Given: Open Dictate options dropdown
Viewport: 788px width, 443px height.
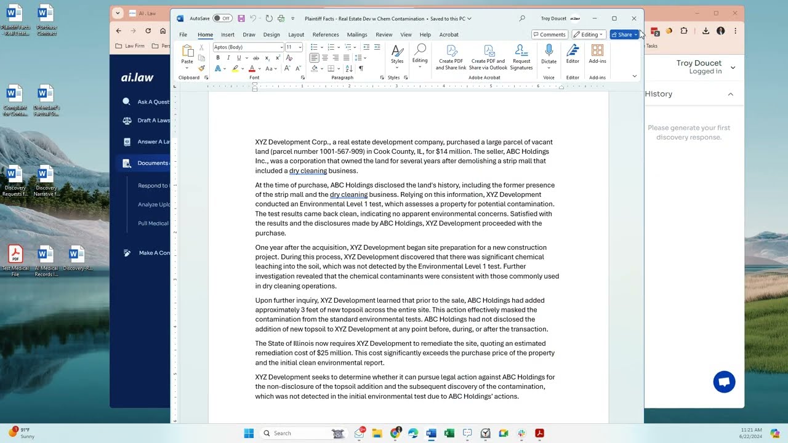Looking at the screenshot, I should [549, 67].
